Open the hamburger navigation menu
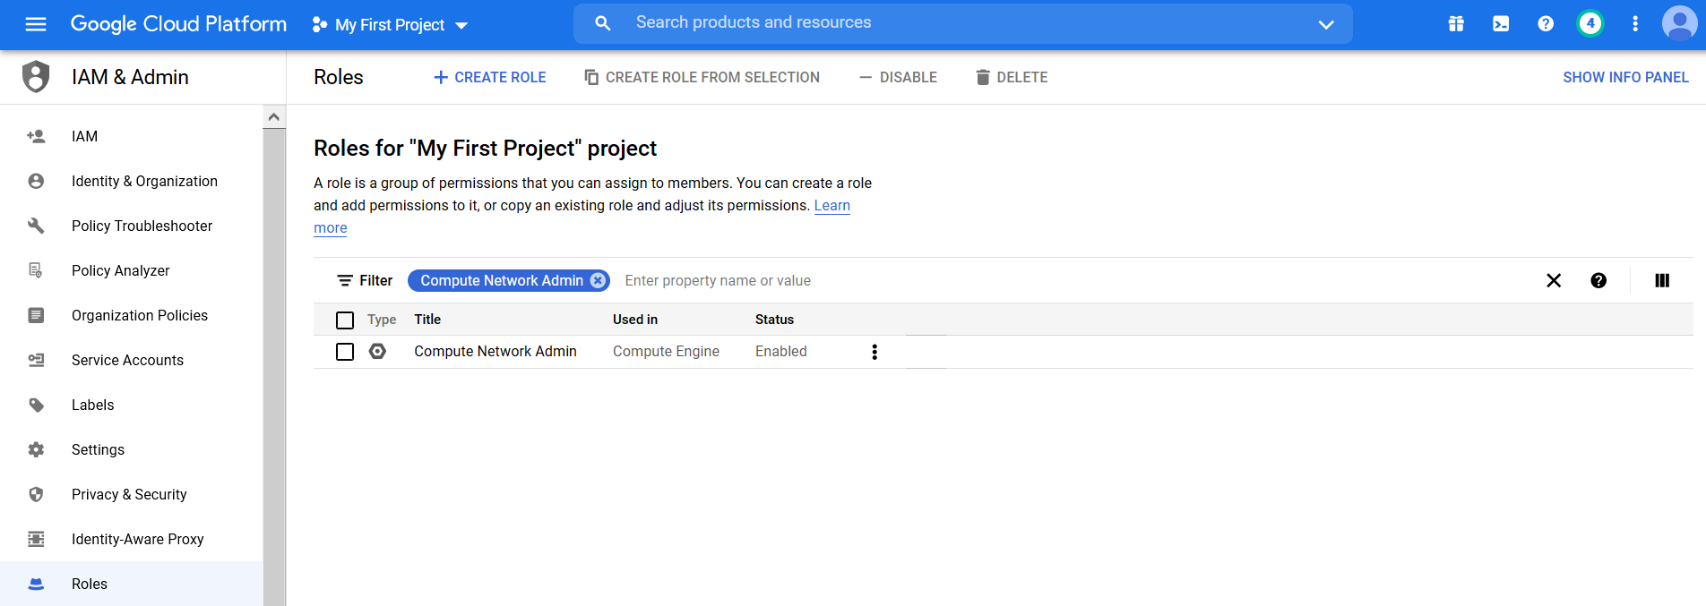Image resolution: width=1706 pixels, height=606 pixels. 36,24
